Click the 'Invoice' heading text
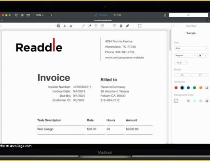 54,78
